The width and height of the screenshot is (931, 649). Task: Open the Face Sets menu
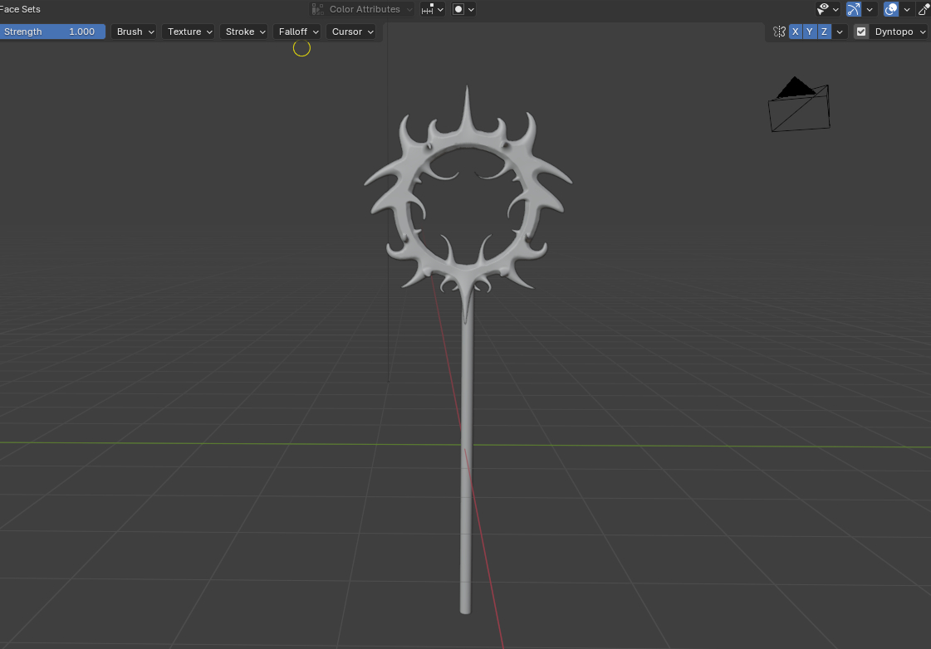[20, 9]
